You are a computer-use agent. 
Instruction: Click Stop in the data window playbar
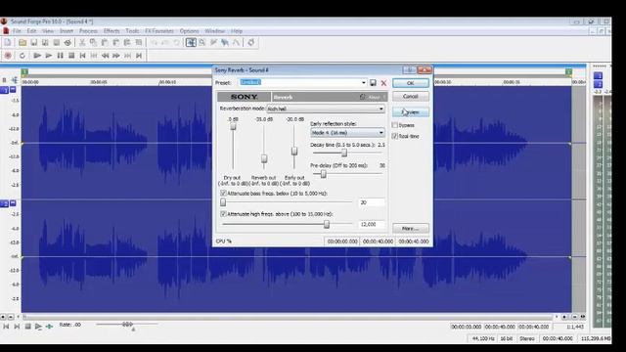click(28, 327)
